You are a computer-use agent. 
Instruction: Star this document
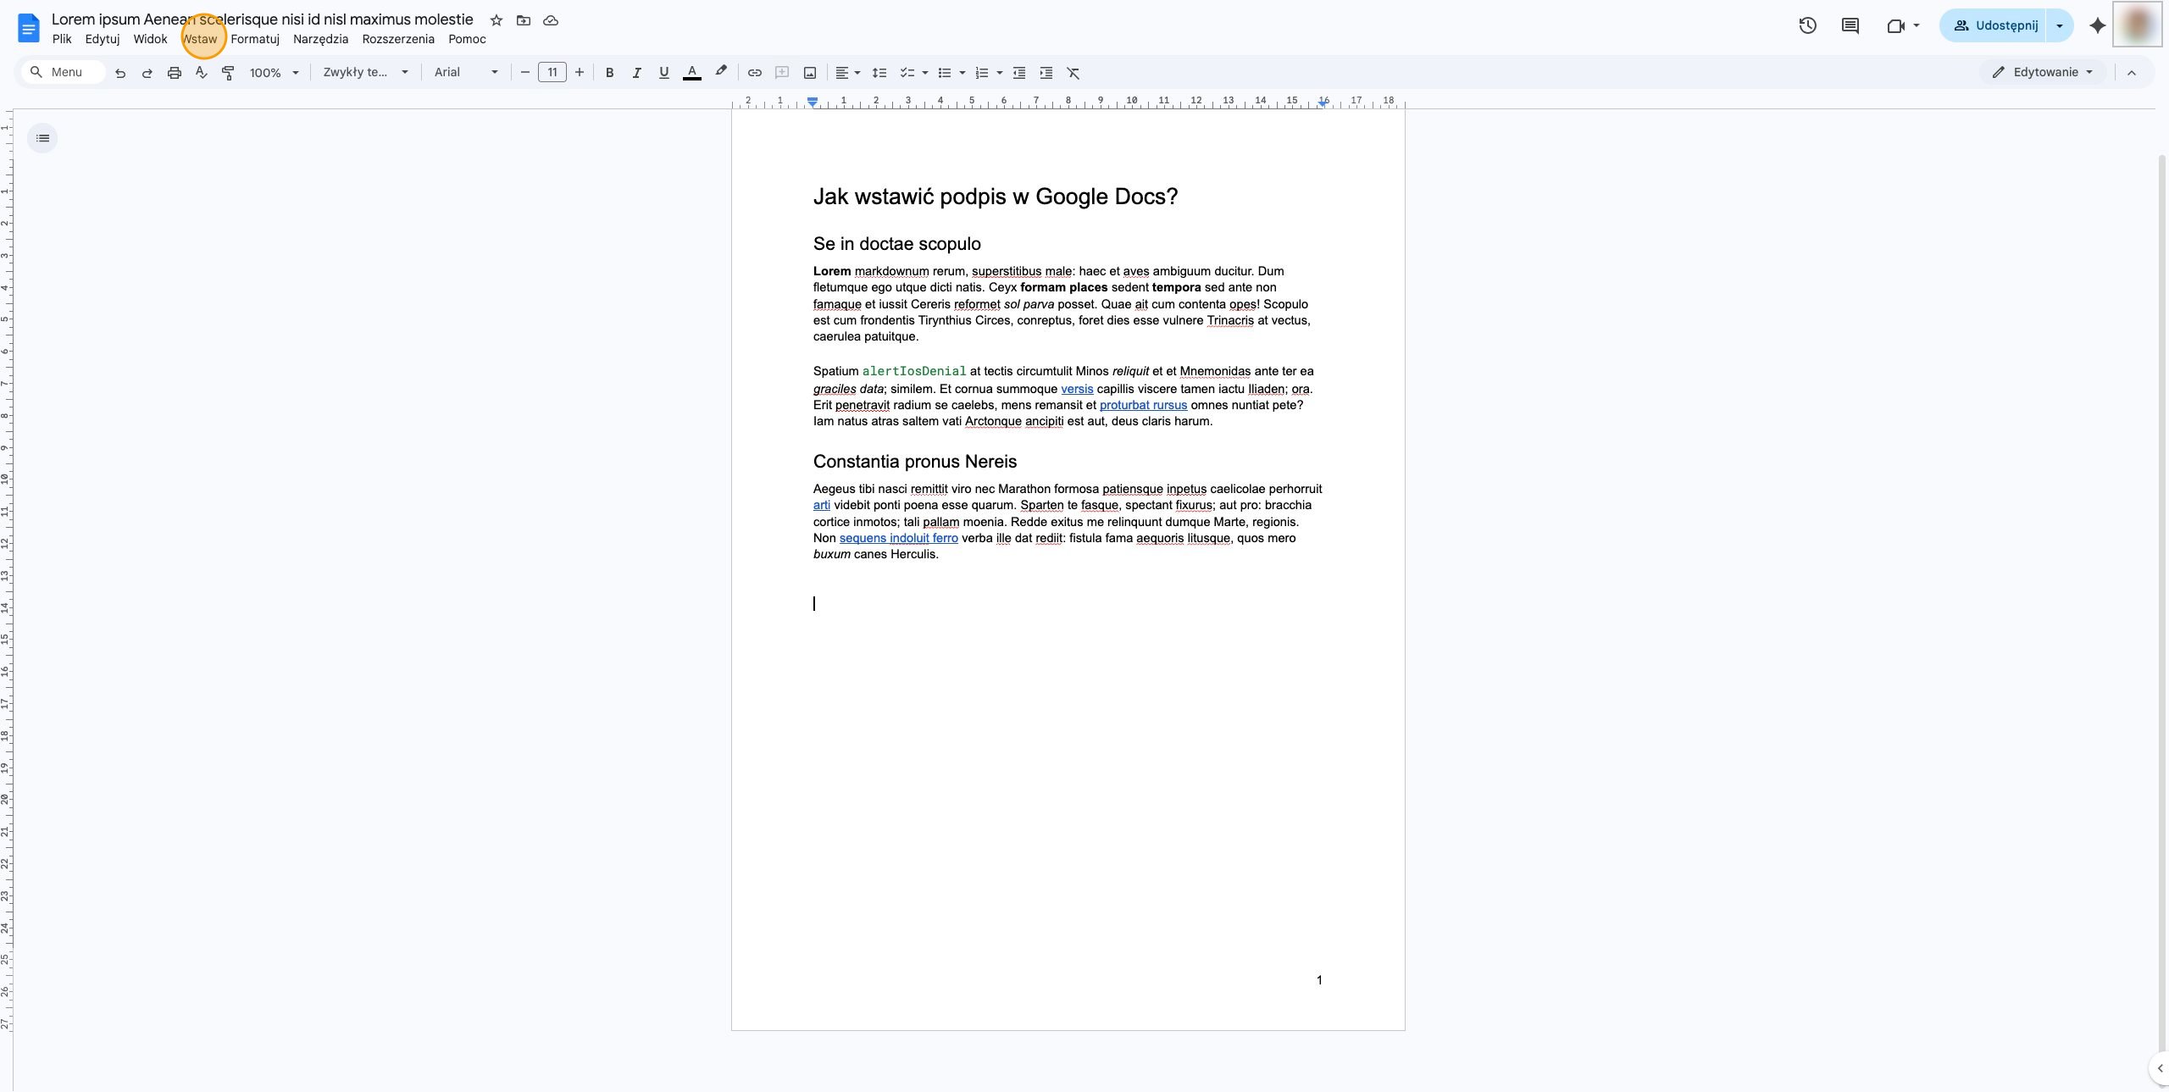(496, 20)
